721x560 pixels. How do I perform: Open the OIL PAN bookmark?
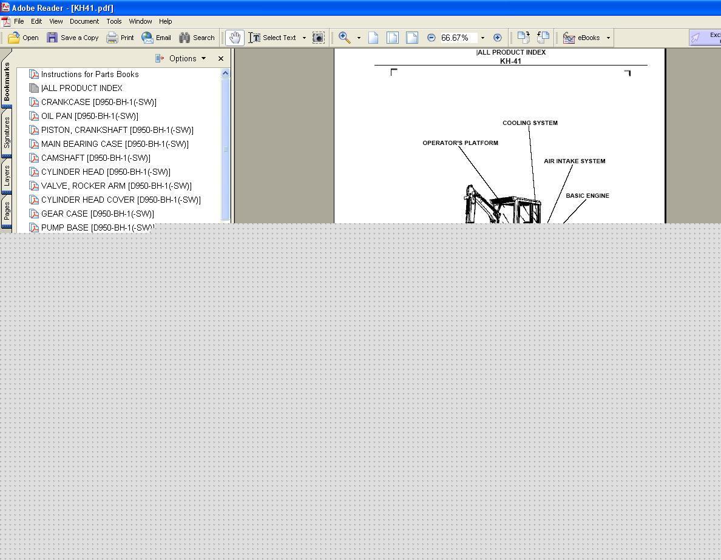point(89,116)
